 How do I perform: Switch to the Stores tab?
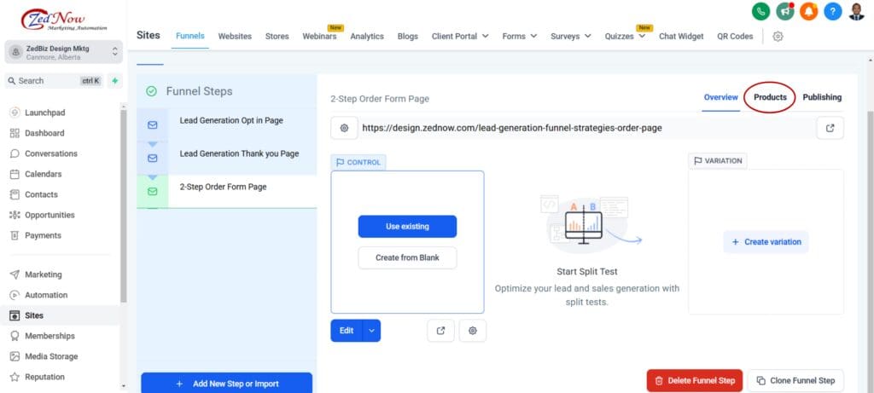tap(277, 36)
